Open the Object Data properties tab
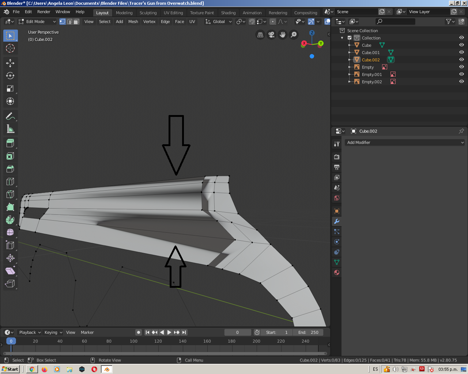Image resolution: width=468 pixels, height=374 pixels. coord(337,262)
